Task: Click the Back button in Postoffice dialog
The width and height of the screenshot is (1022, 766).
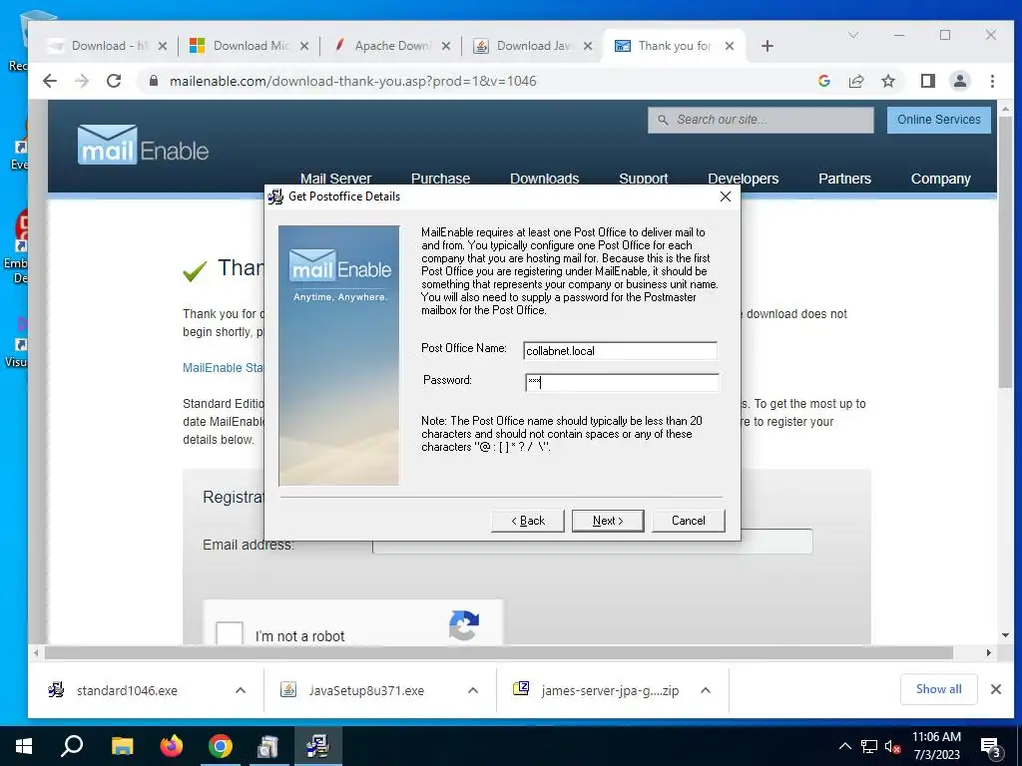Action: (527, 521)
